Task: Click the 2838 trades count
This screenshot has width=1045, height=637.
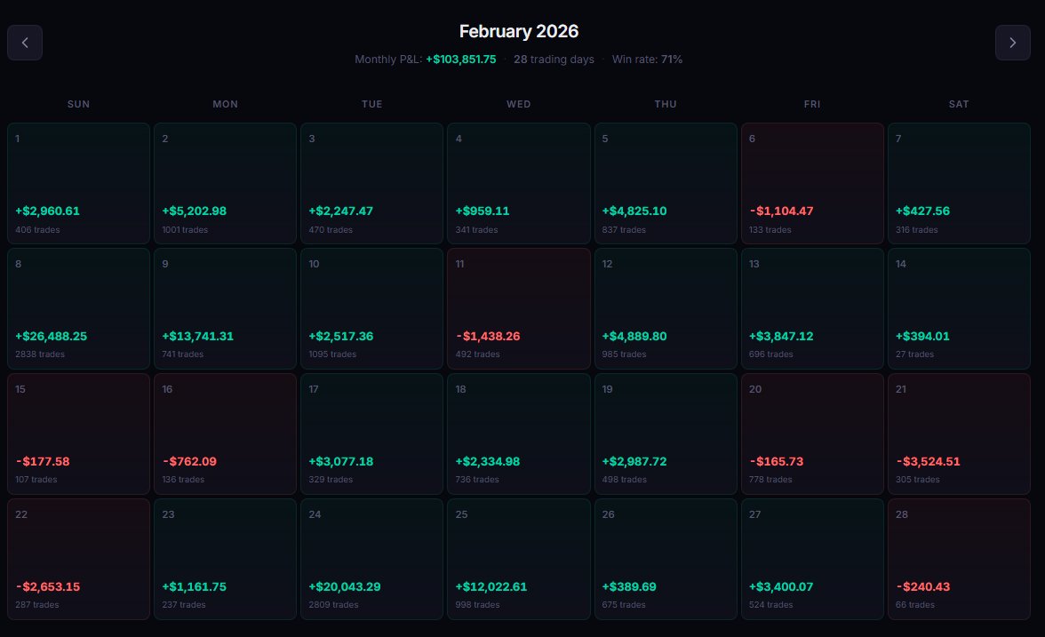Action: tap(40, 354)
